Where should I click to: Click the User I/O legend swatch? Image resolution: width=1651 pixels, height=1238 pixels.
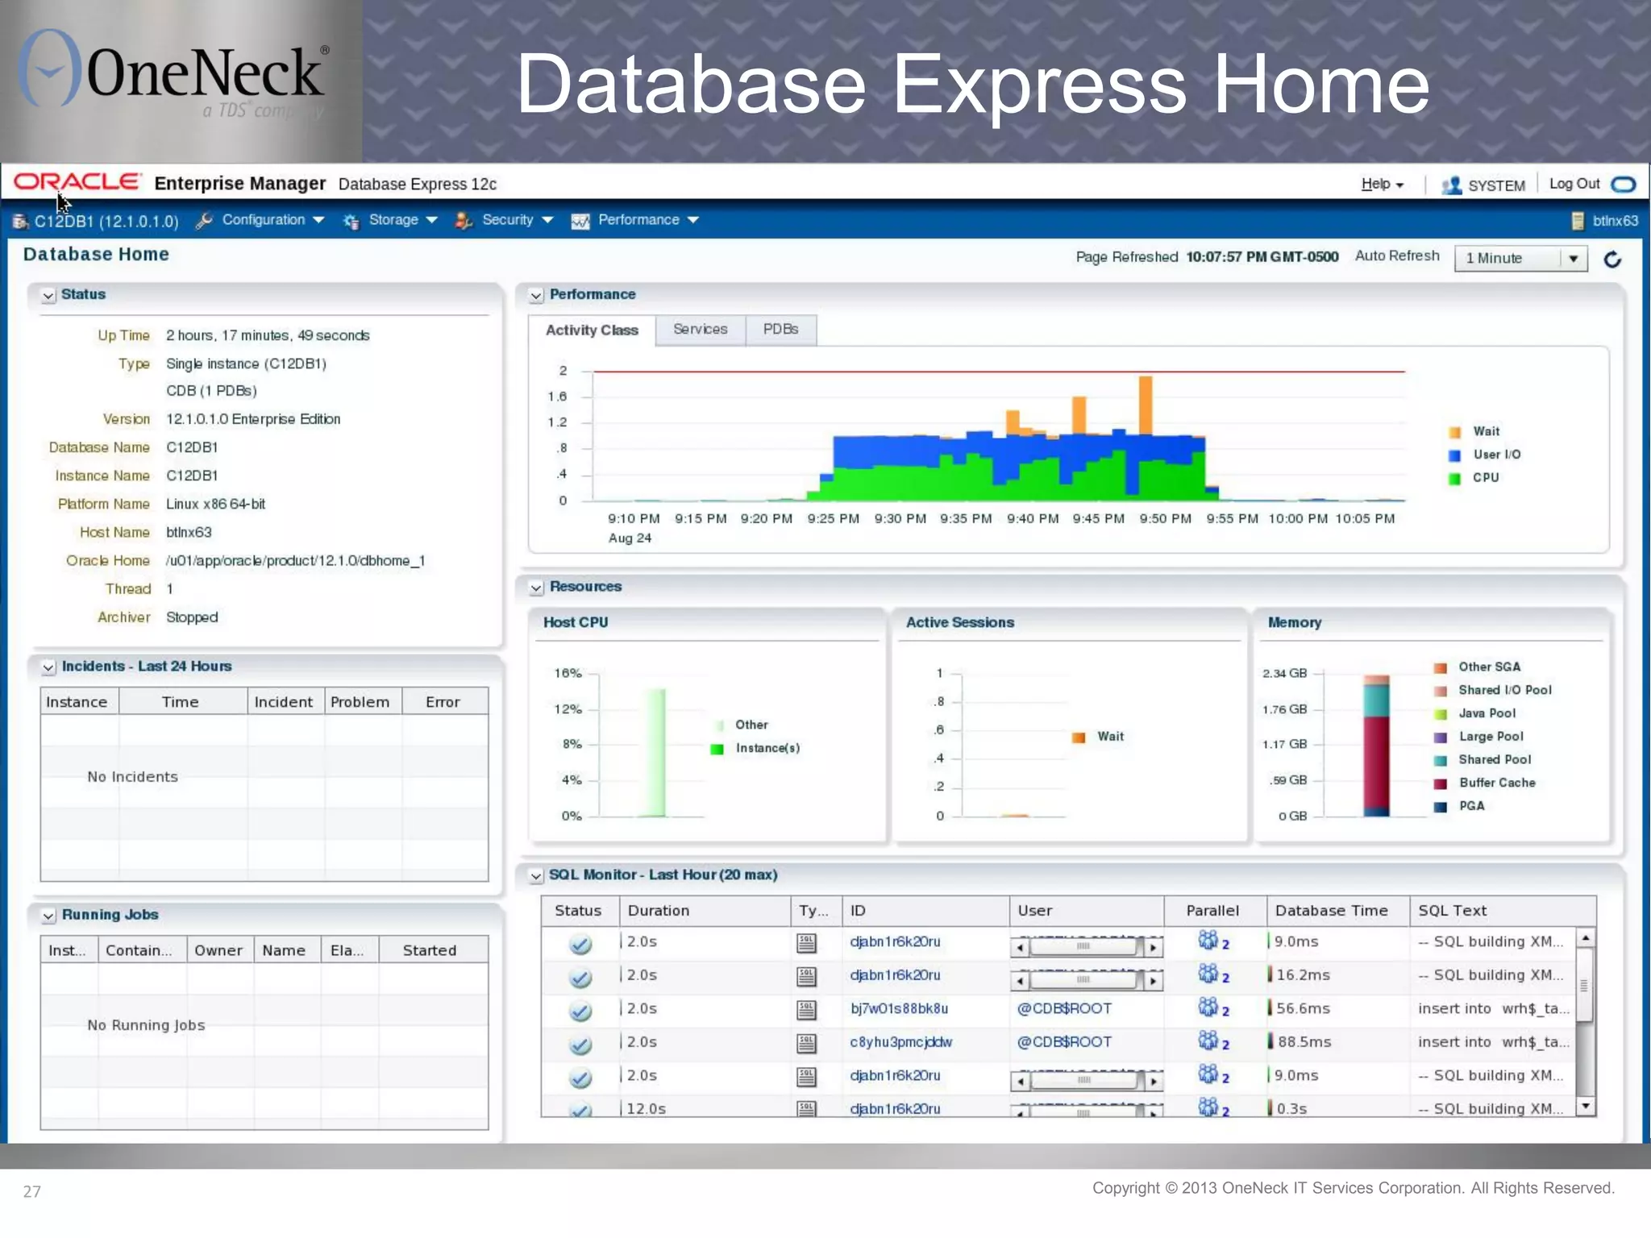[x=1454, y=455]
